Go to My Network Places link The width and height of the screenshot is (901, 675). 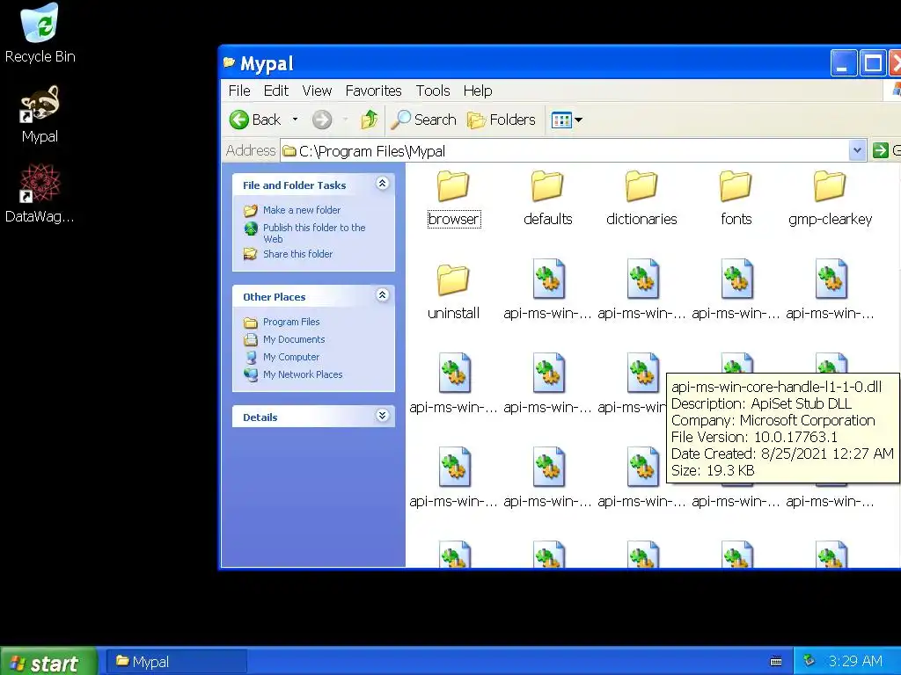[303, 374]
